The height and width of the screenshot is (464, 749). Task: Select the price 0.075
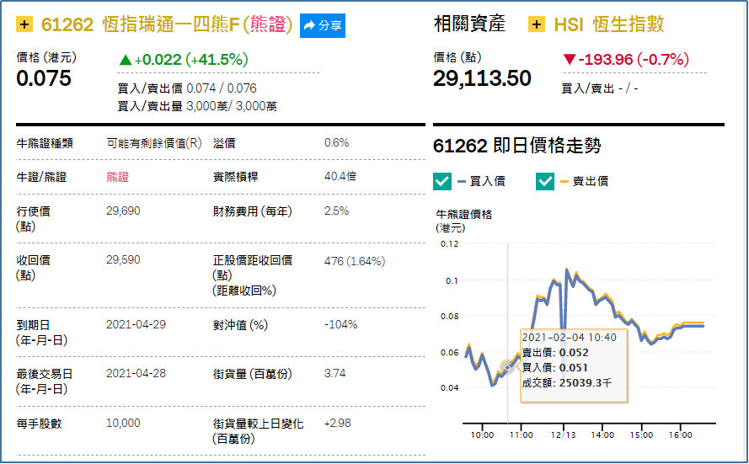pos(44,78)
